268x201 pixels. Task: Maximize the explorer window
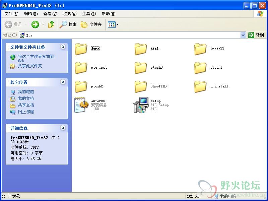[x=255, y=6]
